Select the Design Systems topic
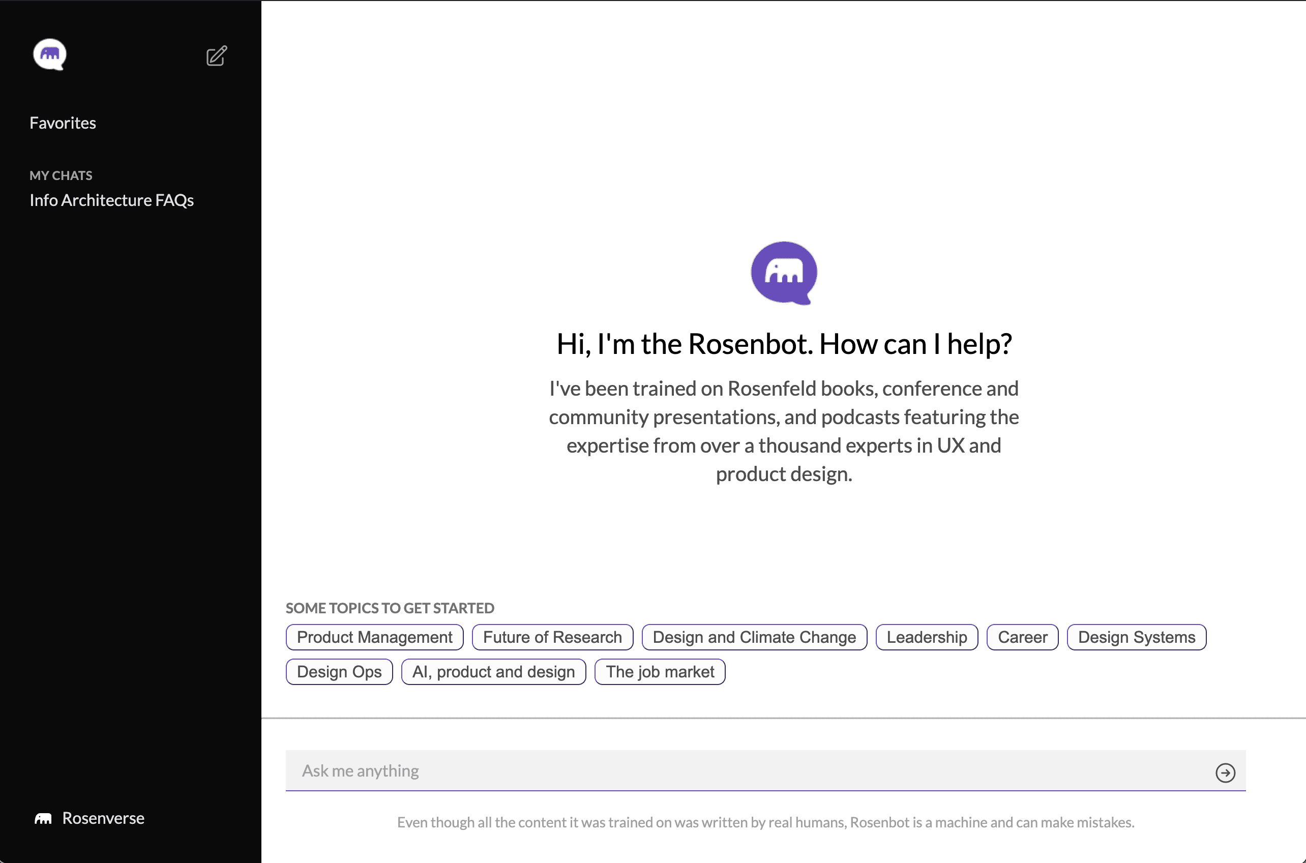Image resolution: width=1306 pixels, height=863 pixels. pyautogui.click(x=1136, y=637)
